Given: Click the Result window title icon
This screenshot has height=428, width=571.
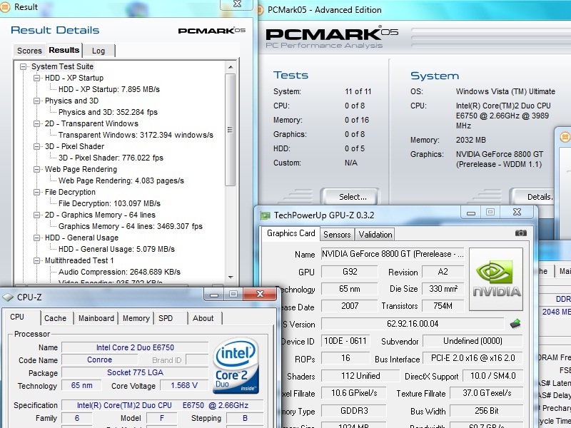Looking at the screenshot, I should tap(5, 6).
